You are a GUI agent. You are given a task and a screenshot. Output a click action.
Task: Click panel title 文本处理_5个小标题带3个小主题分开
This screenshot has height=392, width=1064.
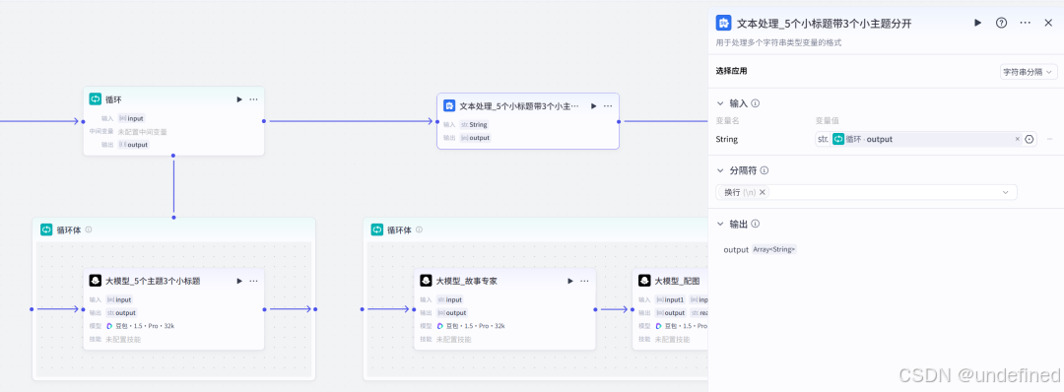pos(824,23)
